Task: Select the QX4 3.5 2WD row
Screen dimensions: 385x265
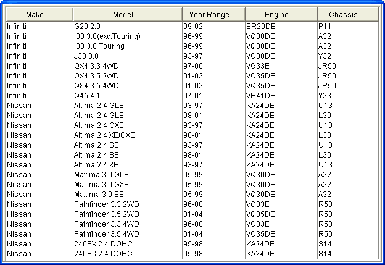Action: pyautogui.click(x=192, y=76)
